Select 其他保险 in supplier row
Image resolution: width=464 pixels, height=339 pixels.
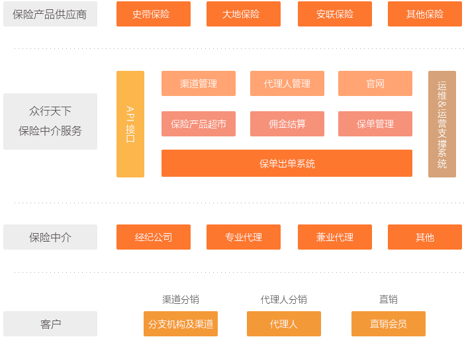(x=424, y=14)
